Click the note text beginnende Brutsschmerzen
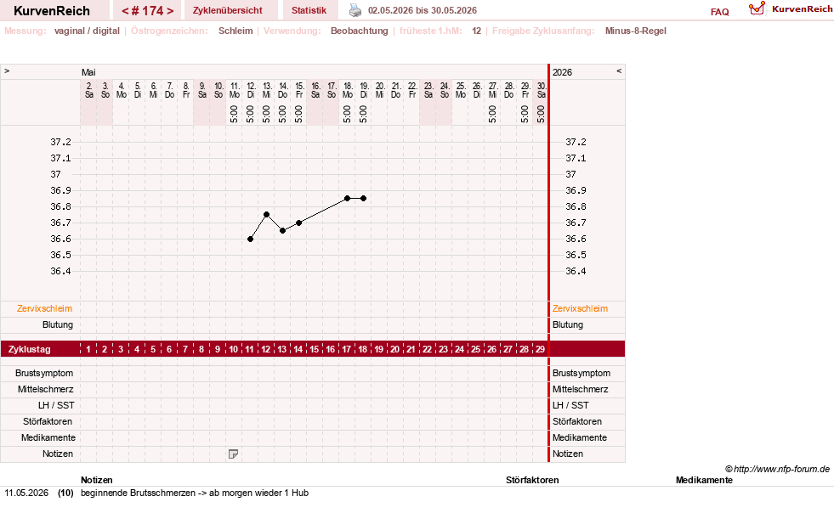This screenshot has width=834, height=513. pyautogui.click(x=138, y=493)
